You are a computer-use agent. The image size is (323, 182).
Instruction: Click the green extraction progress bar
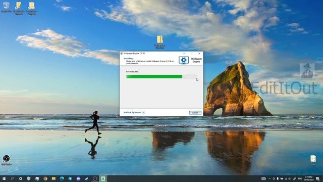point(161,76)
